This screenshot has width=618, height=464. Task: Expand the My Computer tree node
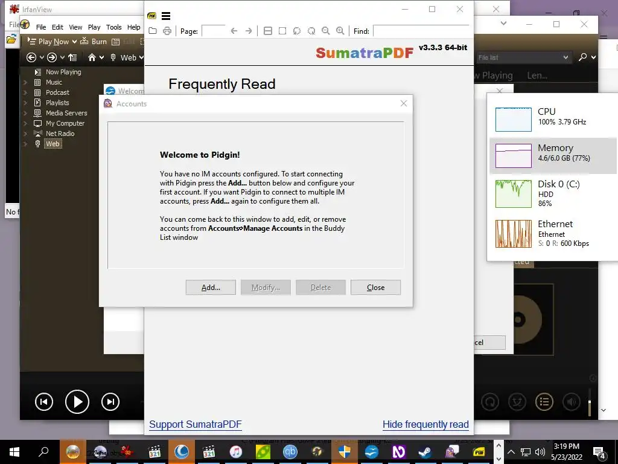click(x=25, y=123)
